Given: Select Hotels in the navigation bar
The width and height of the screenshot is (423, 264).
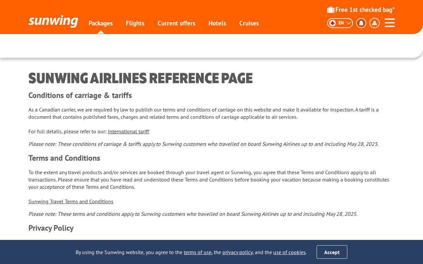Looking at the screenshot, I should pos(217,23).
